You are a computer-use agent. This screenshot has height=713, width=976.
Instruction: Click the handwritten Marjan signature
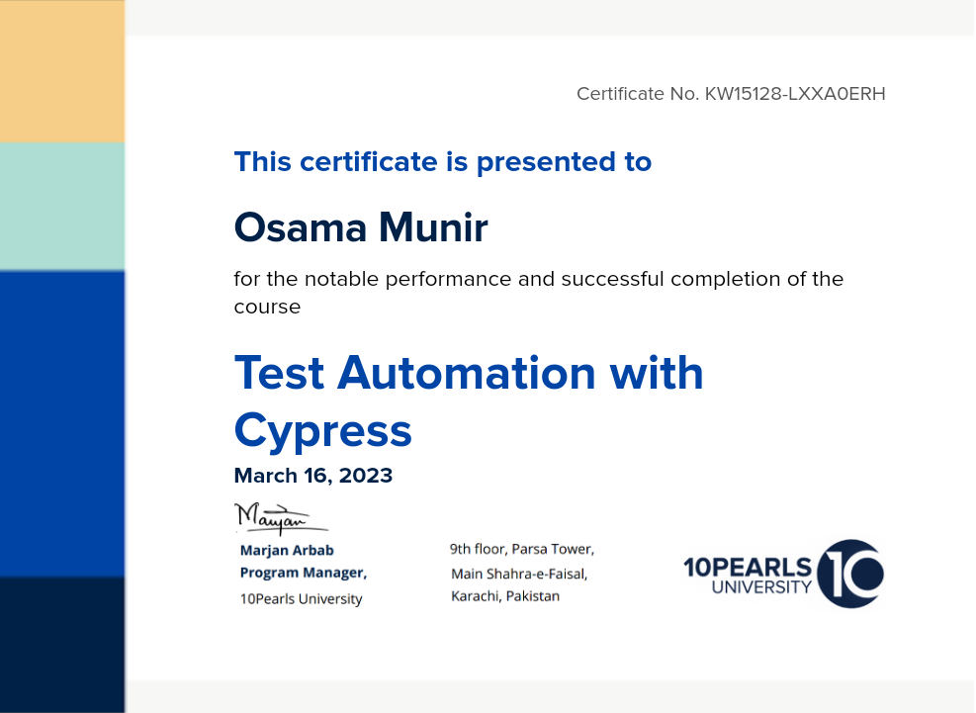click(x=274, y=518)
